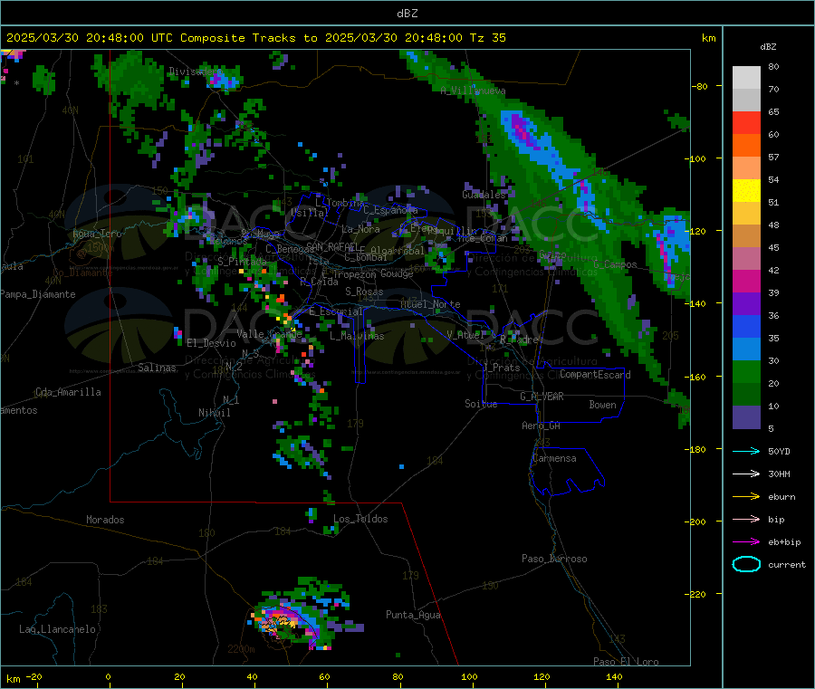Click the cyan 50YD arrow icon
This screenshot has width=815, height=689.
746,451
